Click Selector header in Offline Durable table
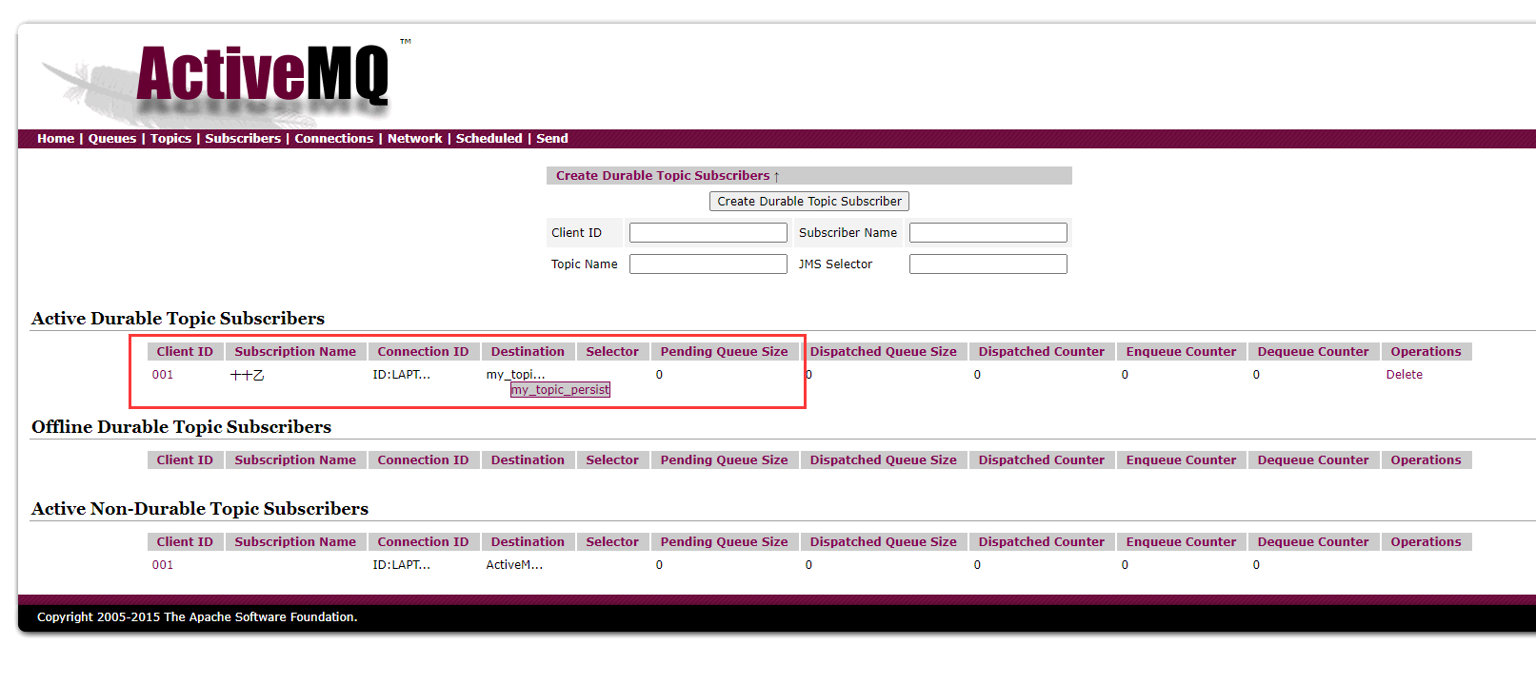 click(x=612, y=460)
